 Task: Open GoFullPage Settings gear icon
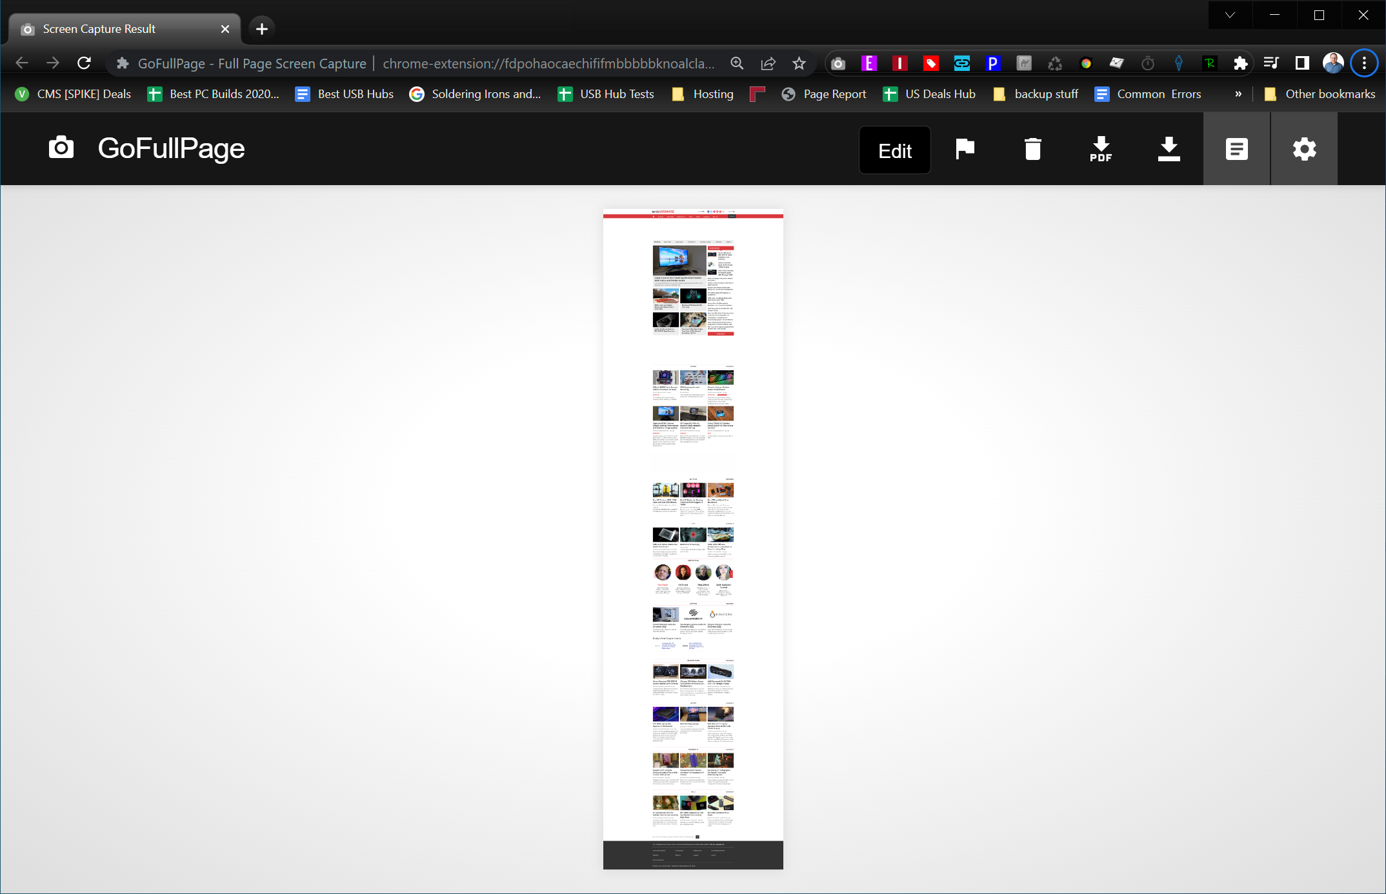tap(1304, 148)
